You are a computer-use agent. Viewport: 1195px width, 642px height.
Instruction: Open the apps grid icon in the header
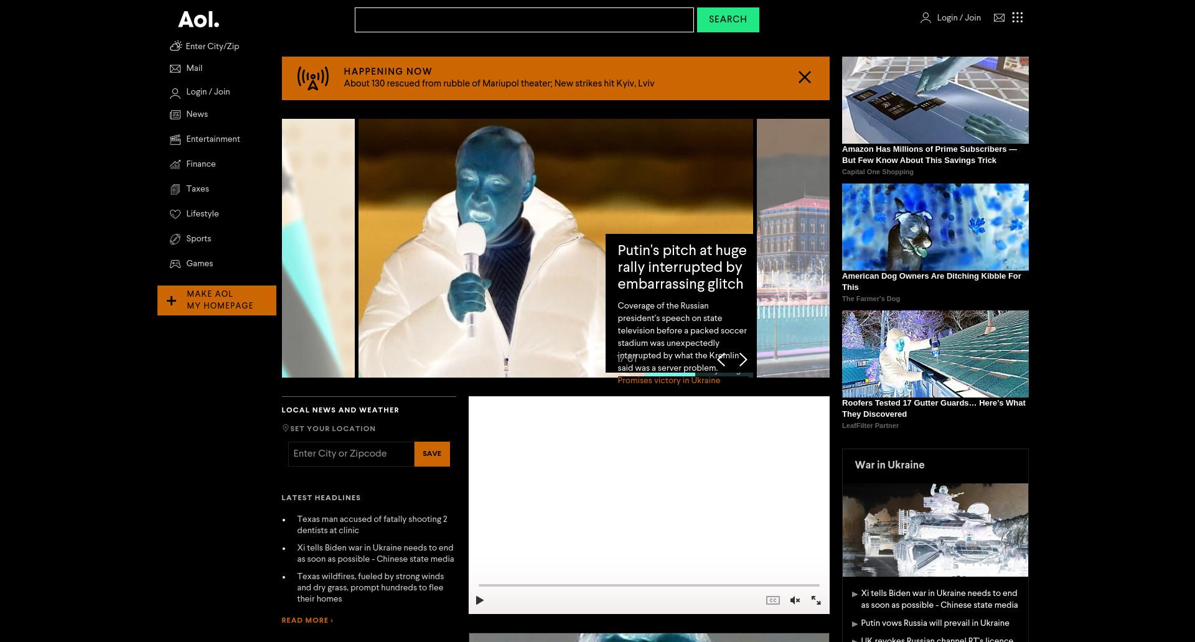point(1018,17)
